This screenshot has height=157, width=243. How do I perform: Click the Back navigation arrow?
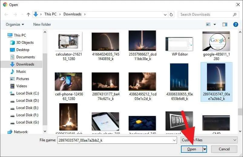pyautogui.click(x=6, y=14)
